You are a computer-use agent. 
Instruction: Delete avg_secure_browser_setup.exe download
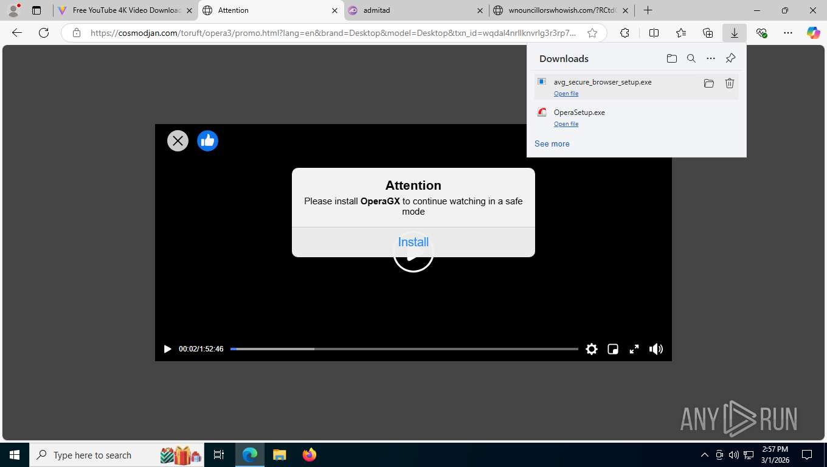click(730, 83)
